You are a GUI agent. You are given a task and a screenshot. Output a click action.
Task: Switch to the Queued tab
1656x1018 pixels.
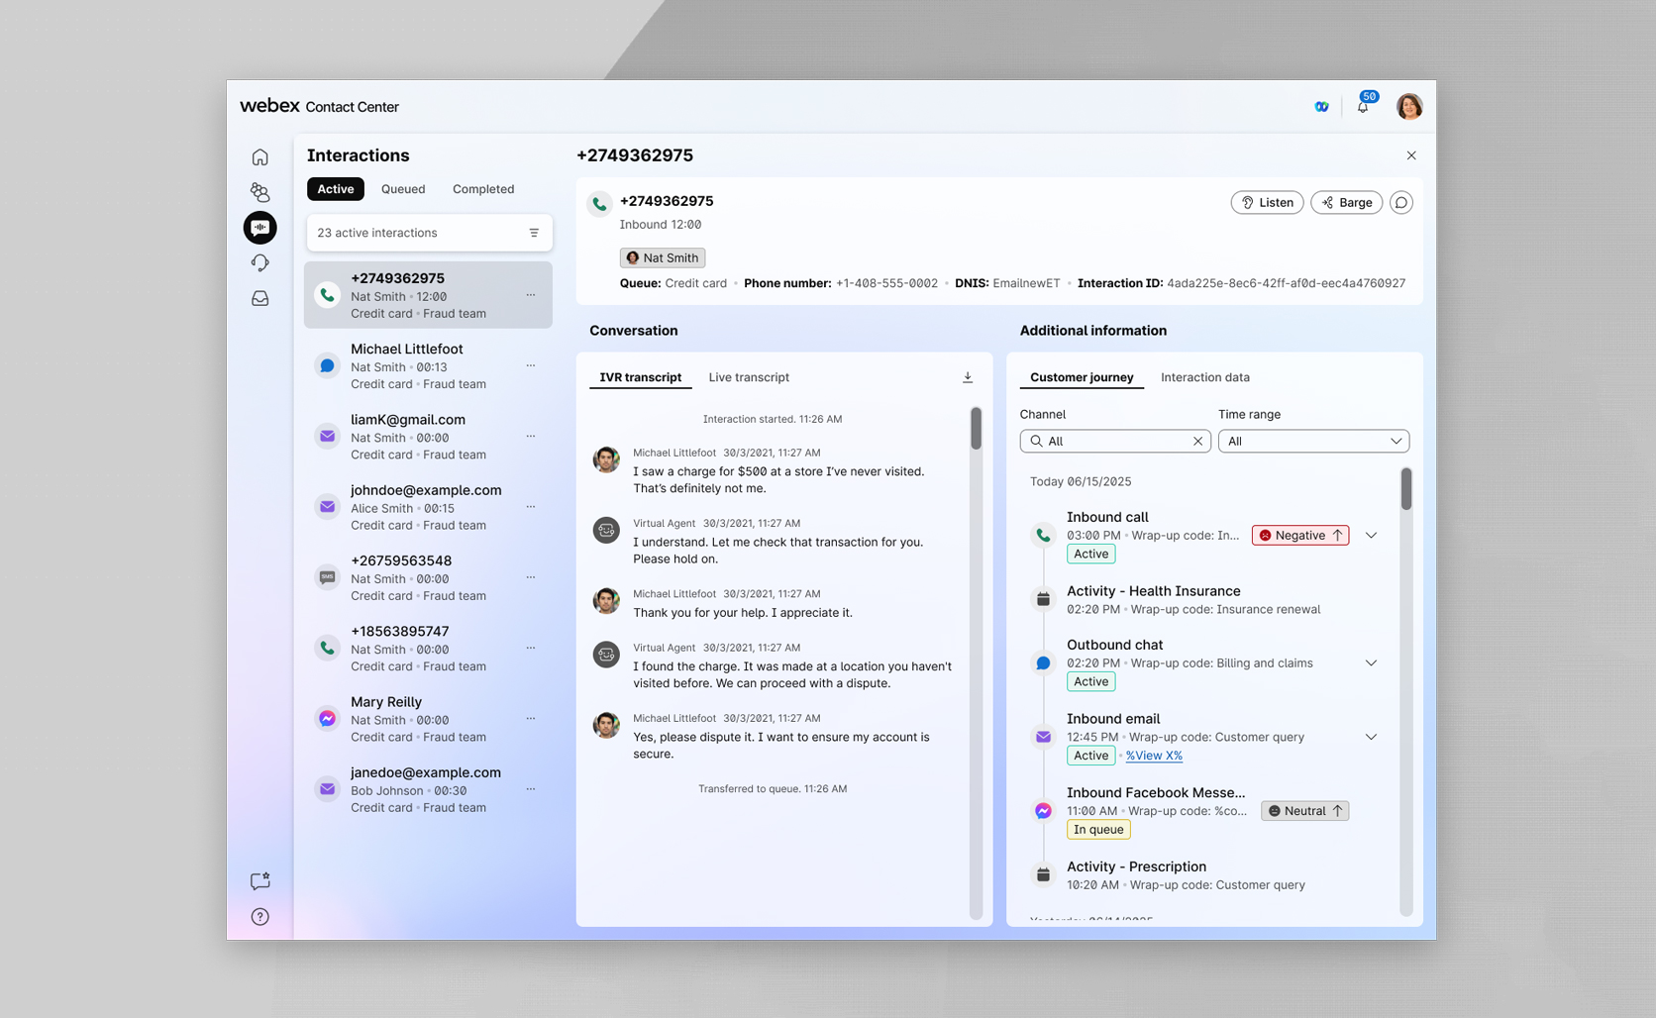(403, 189)
